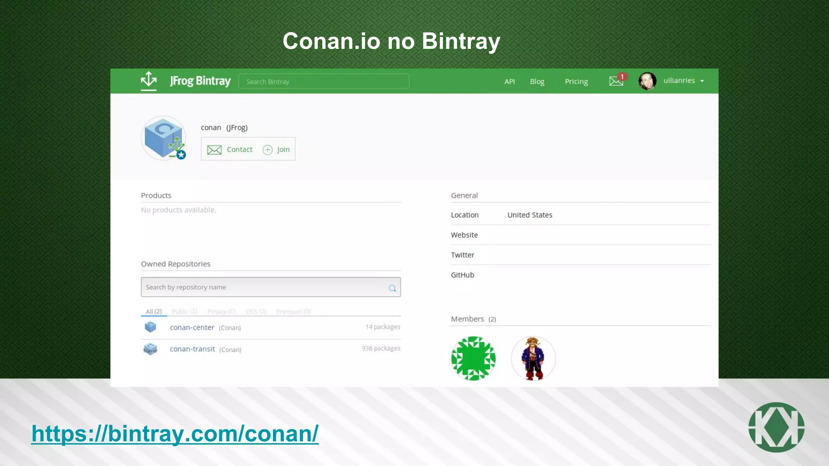Image resolution: width=829 pixels, height=466 pixels.
Task: Go to the Blog link
Action: pos(537,81)
